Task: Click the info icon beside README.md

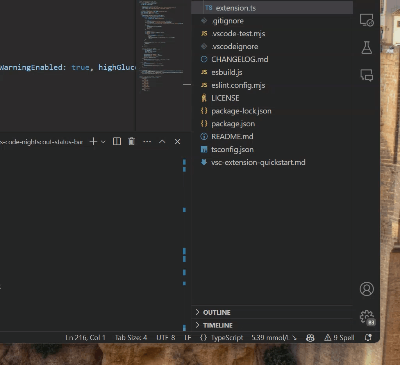Action: (x=204, y=136)
